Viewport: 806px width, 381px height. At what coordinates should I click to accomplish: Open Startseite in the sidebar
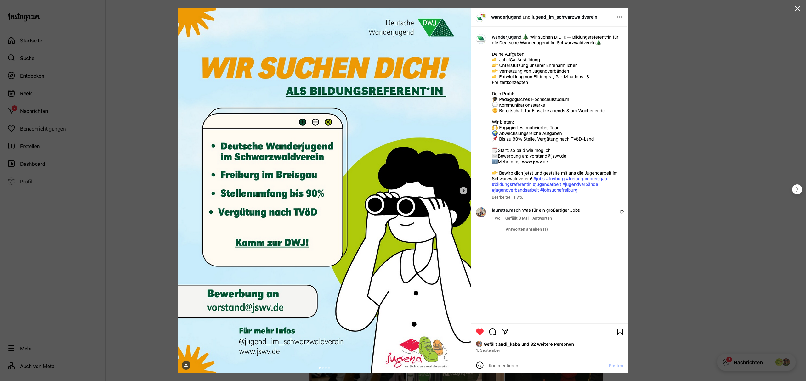[31, 41]
